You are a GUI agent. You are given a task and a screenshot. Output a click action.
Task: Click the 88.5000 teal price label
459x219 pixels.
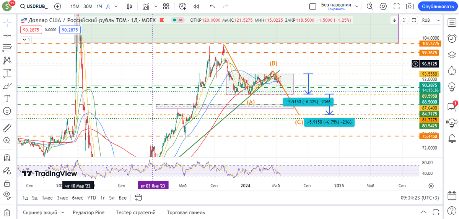430,102
